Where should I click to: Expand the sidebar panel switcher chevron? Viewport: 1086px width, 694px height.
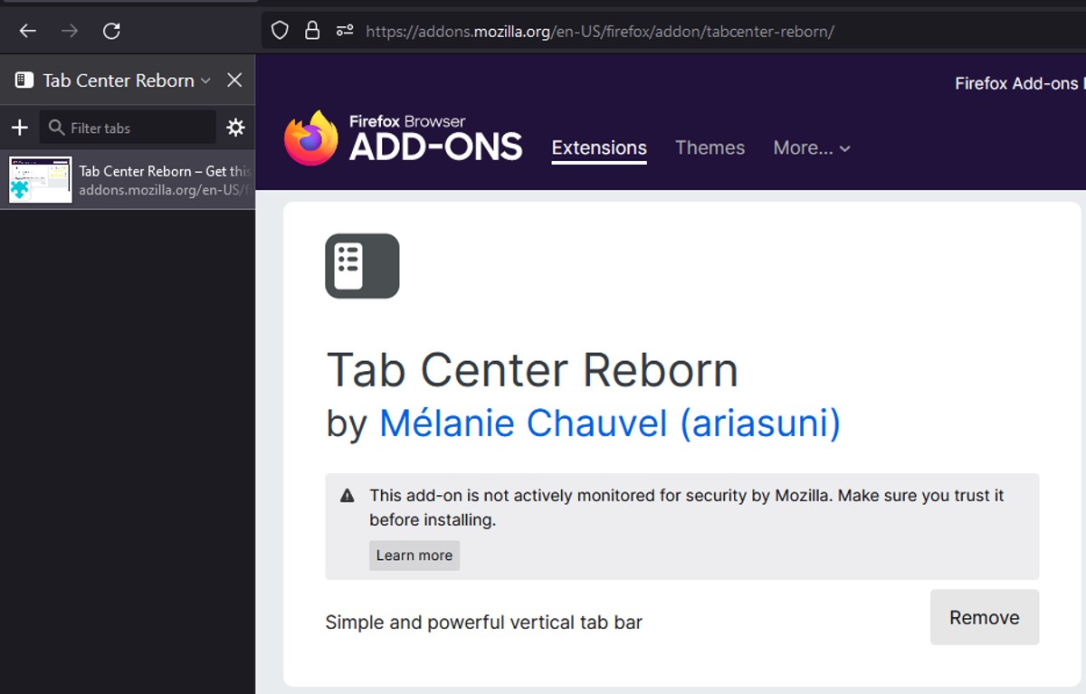(206, 81)
